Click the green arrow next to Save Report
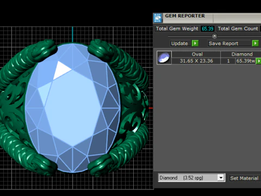 pyautogui.click(x=256, y=44)
